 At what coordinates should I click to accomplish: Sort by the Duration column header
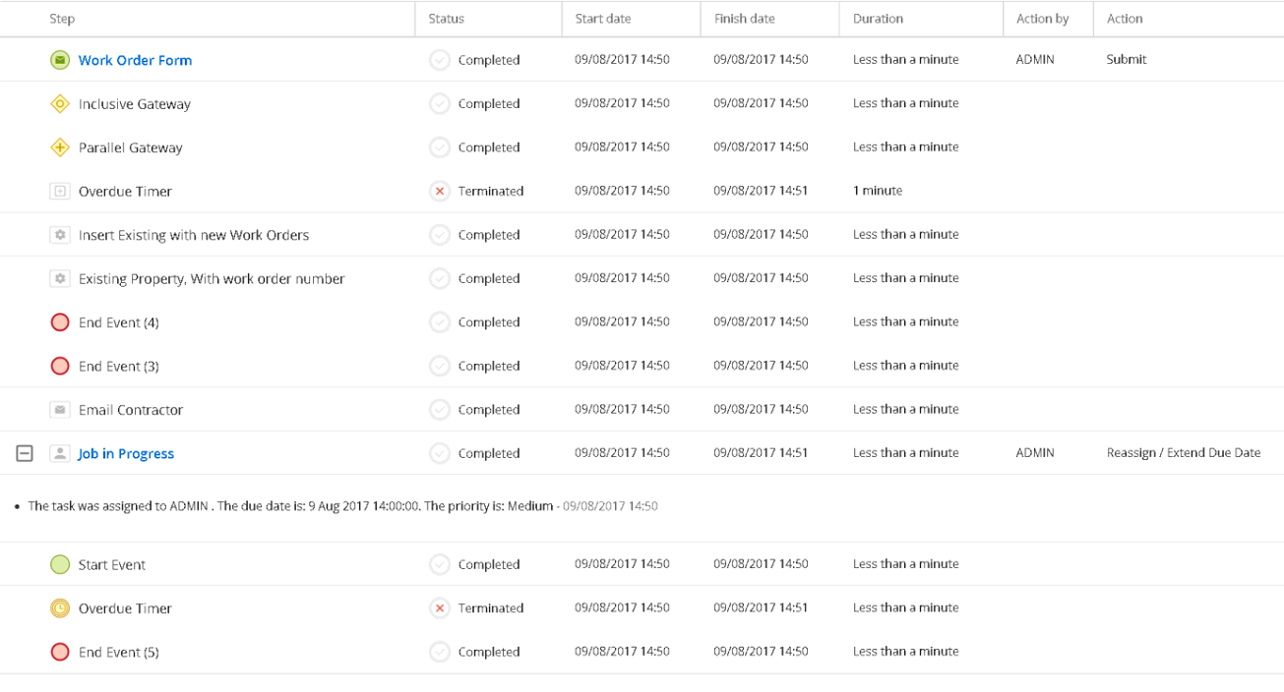pyautogui.click(x=878, y=19)
